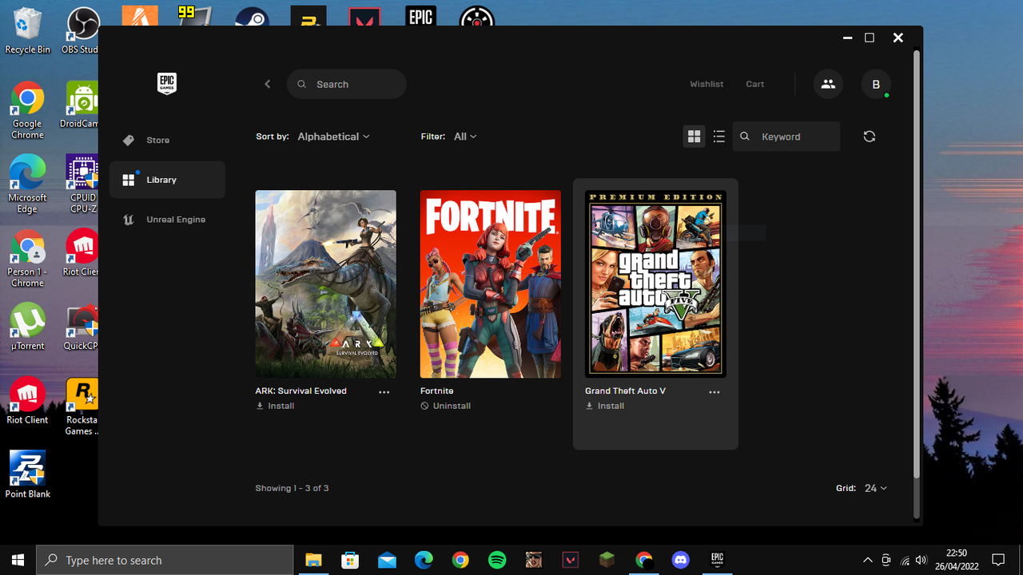
Task: Open the Wishlist
Action: pos(707,84)
